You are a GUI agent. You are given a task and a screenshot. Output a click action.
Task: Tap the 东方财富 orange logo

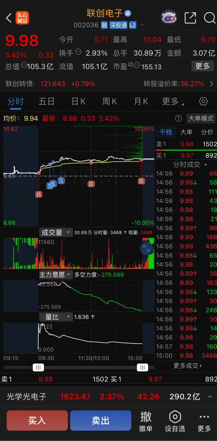pos(22,18)
